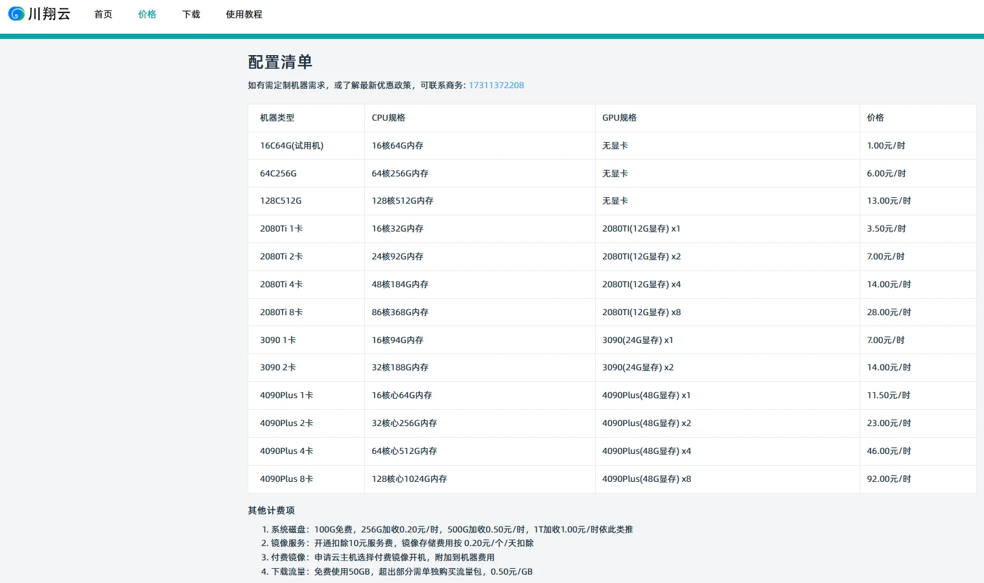This screenshot has width=984, height=583.
Task: Click the 2080TI(12G显存) x8 GPU spec
Action: (x=642, y=312)
